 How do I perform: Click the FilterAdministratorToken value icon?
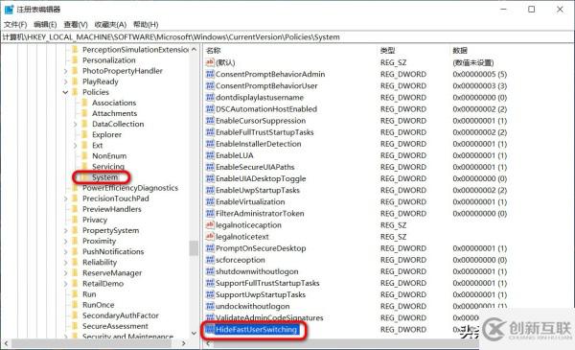[x=210, y=214]
